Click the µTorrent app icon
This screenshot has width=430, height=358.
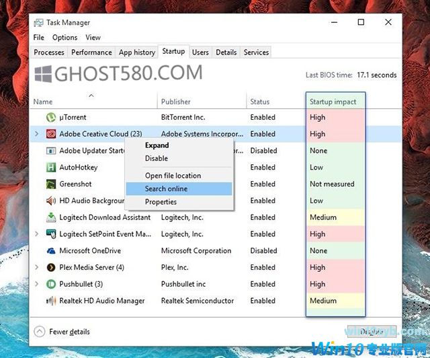[x=51, y=117]
